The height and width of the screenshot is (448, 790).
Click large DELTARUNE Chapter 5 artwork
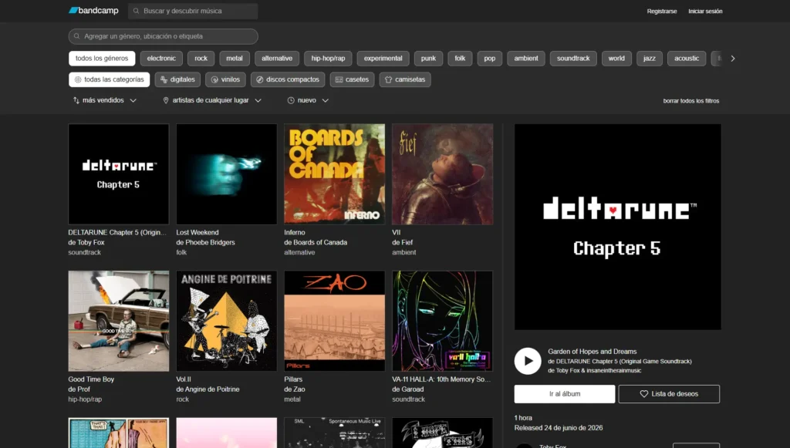[x=618, y=227]
